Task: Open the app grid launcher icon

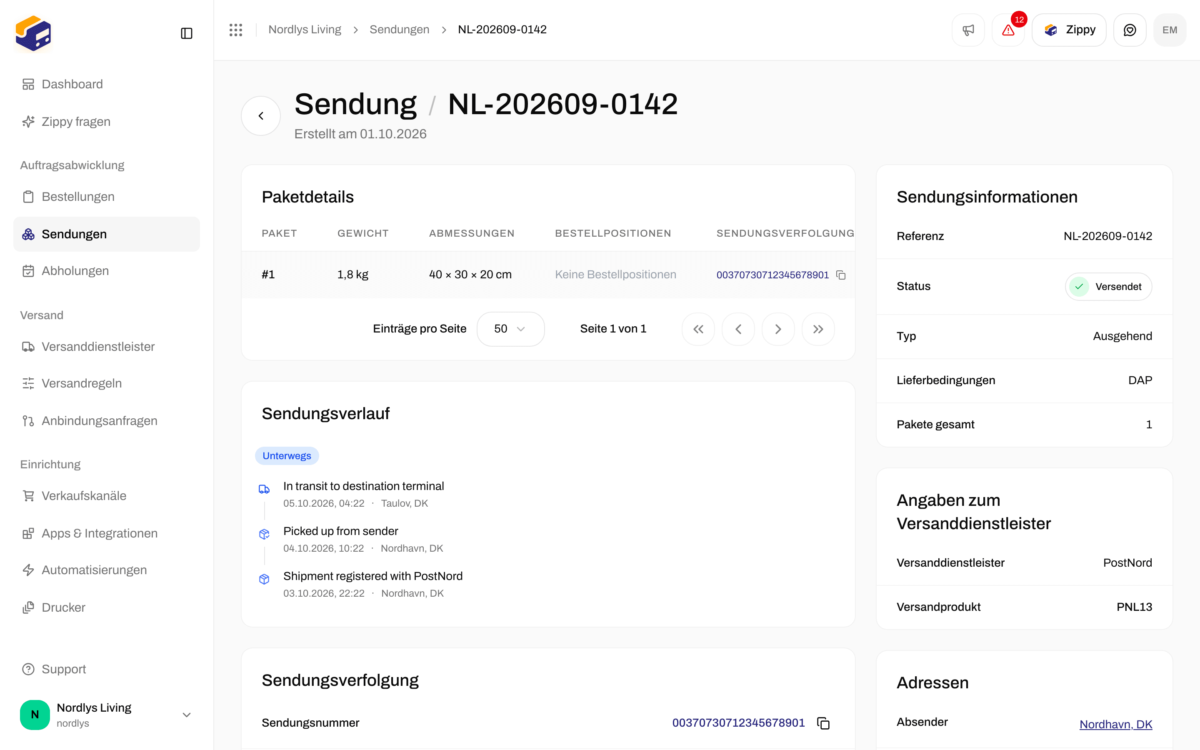Action: pos(236,30)
